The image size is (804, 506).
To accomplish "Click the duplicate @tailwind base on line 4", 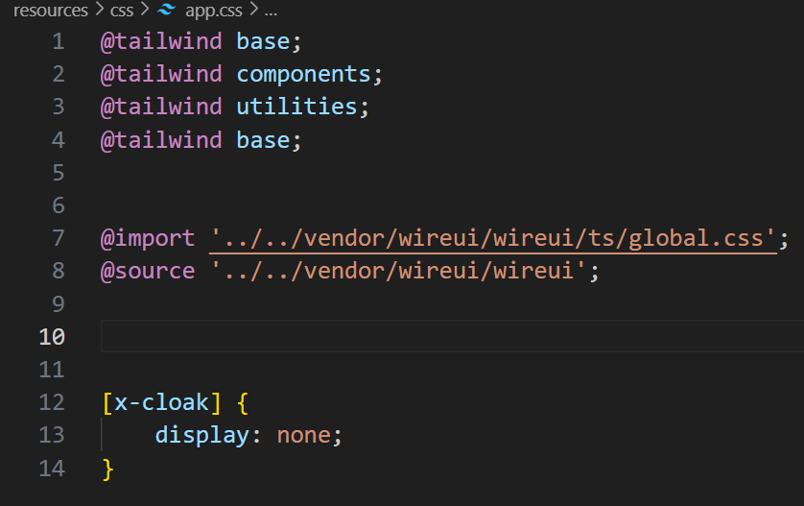I will 201,140.
